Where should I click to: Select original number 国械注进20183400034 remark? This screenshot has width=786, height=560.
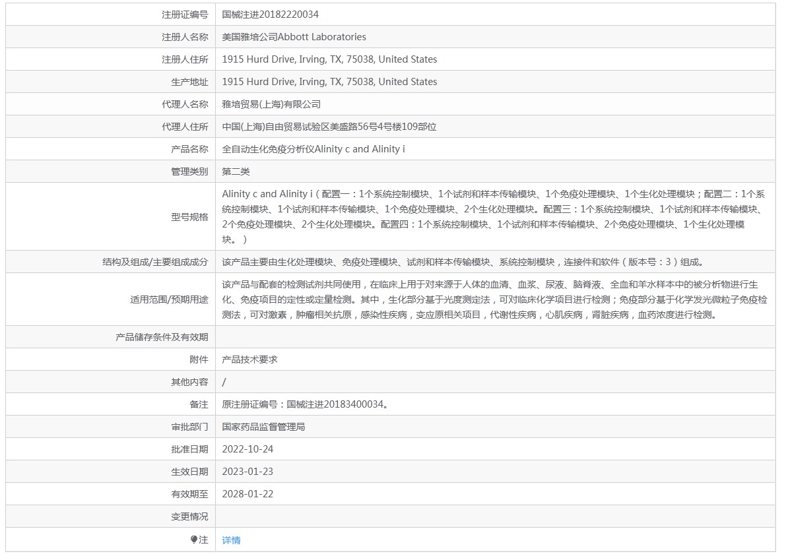(306, 404)
